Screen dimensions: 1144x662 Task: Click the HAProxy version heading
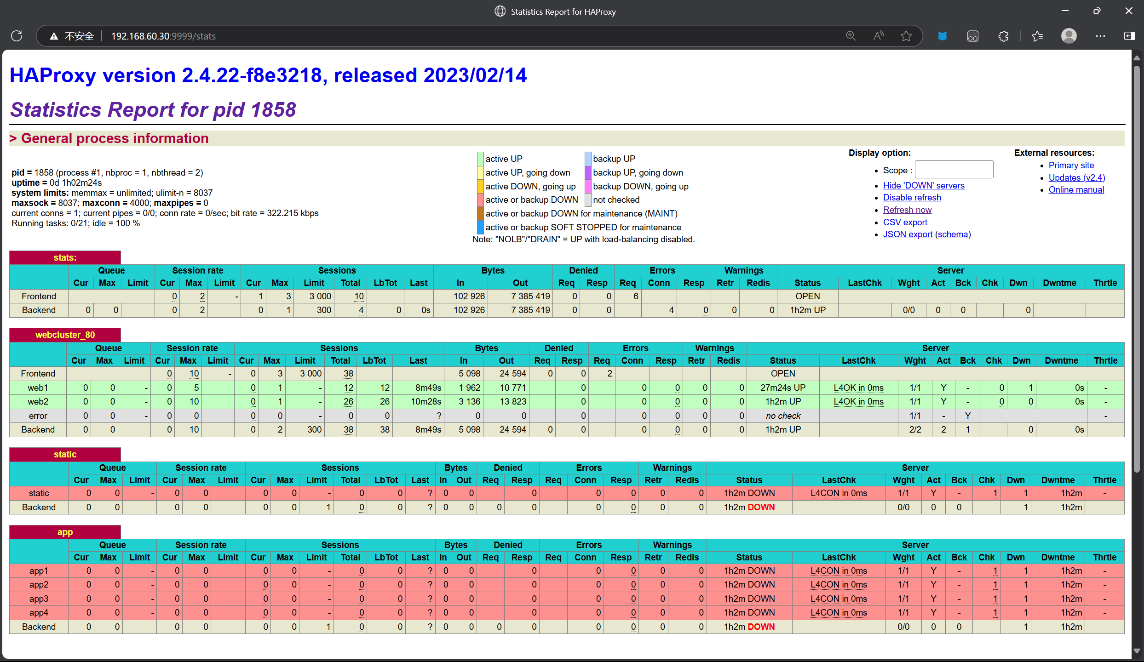pos(268,75)
